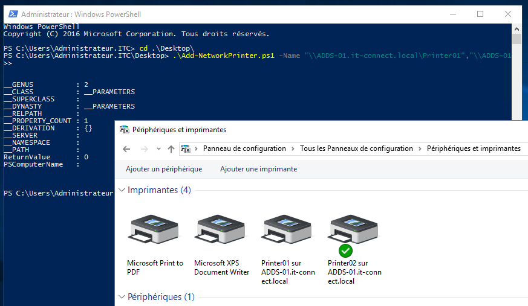528x306 pixels.
Task: Expand chevron before Panneau de configuration
Action: coord(197,149)
